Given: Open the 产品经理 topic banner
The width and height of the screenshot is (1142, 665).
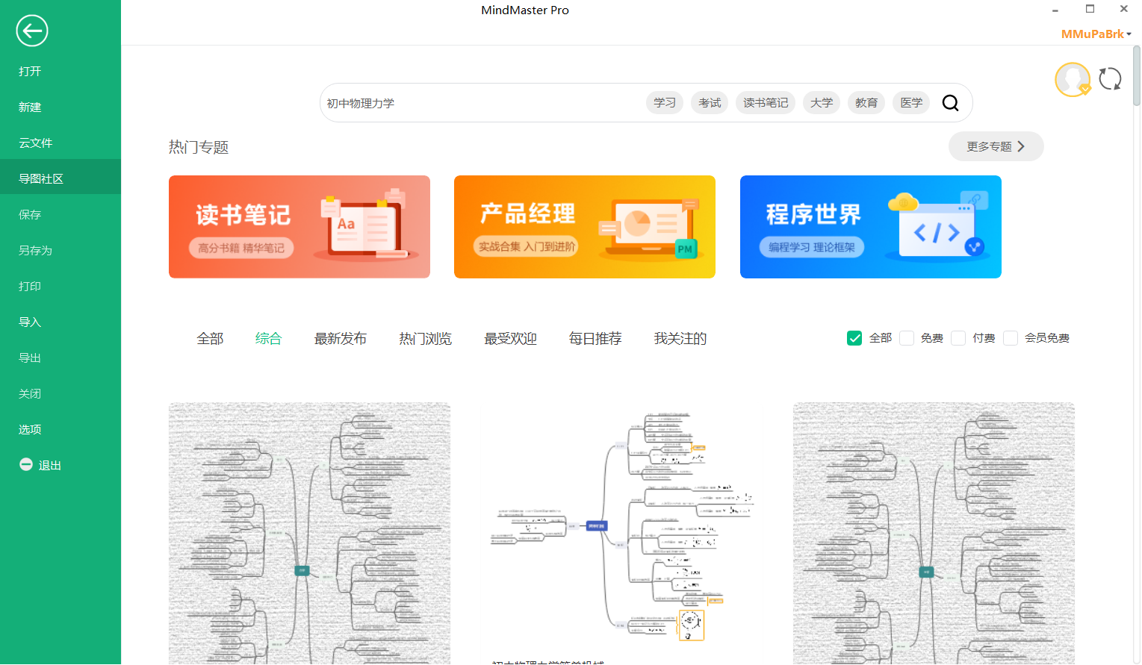Looking at the screenshot, I should point(585,227).
